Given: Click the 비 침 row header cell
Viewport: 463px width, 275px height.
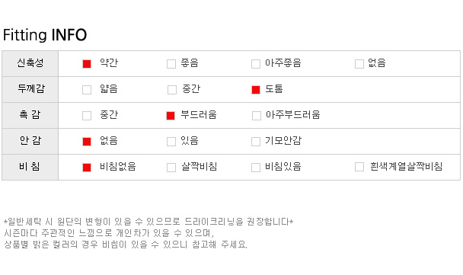Looking at the screenshot, I should [30, 167].
